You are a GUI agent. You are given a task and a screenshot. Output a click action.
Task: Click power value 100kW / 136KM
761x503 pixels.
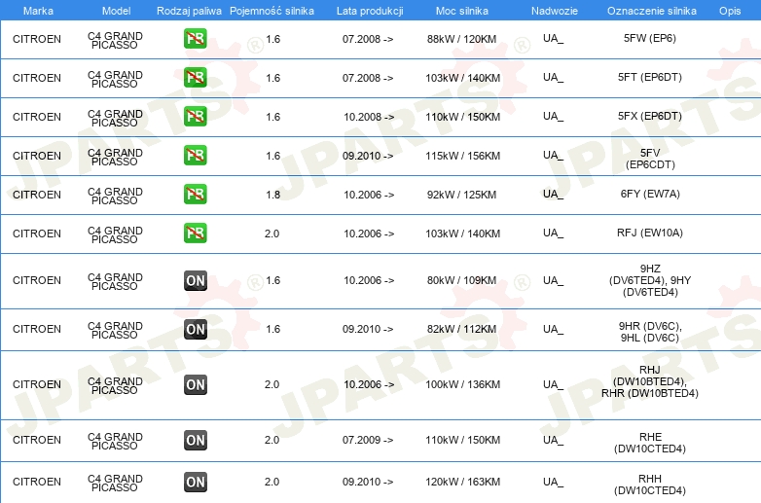(462, 384)
